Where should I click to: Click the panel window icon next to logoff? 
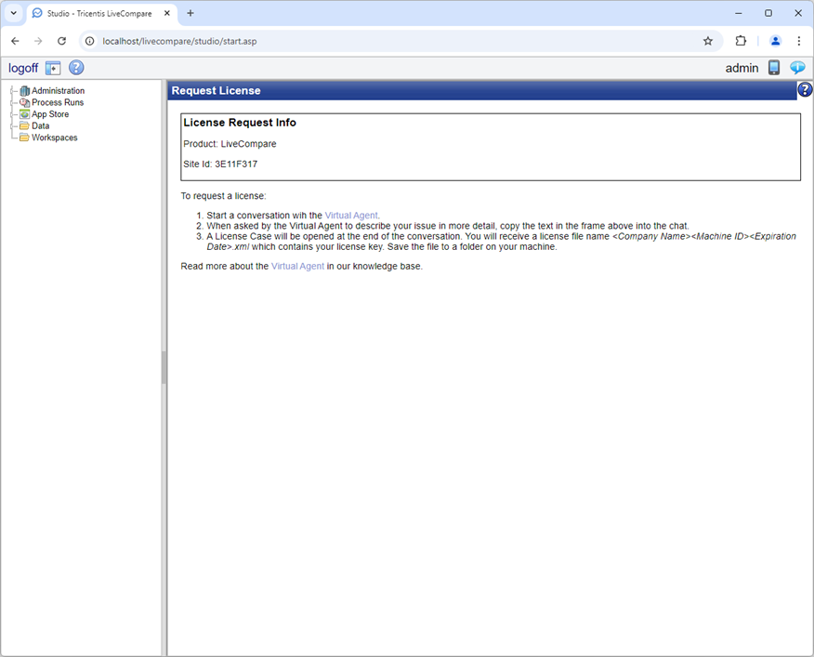point(53,67)
